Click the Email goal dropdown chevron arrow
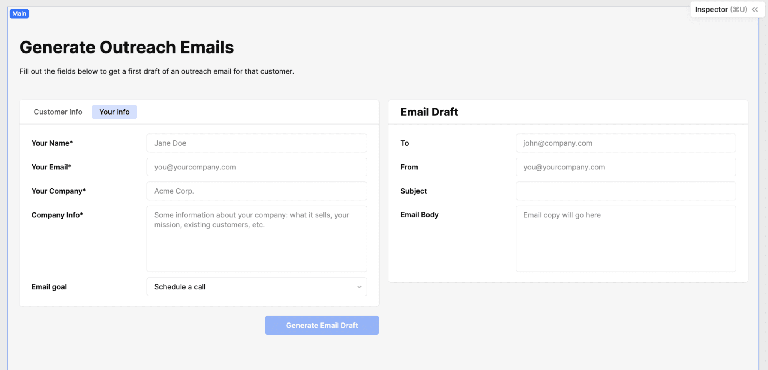The height and width of the screenshot is (370, 768). [359, 287]
